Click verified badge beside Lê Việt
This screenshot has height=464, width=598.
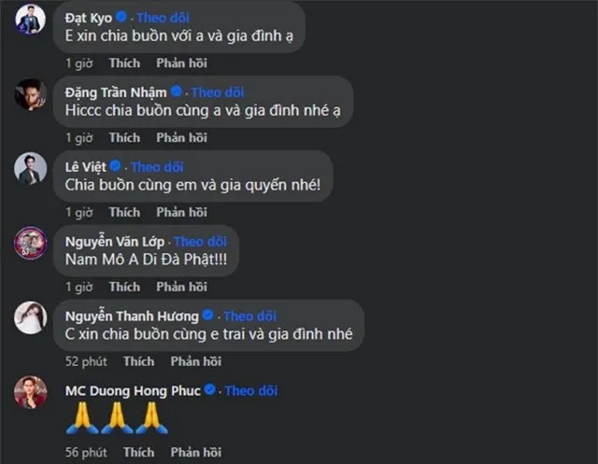coord(115,166)
